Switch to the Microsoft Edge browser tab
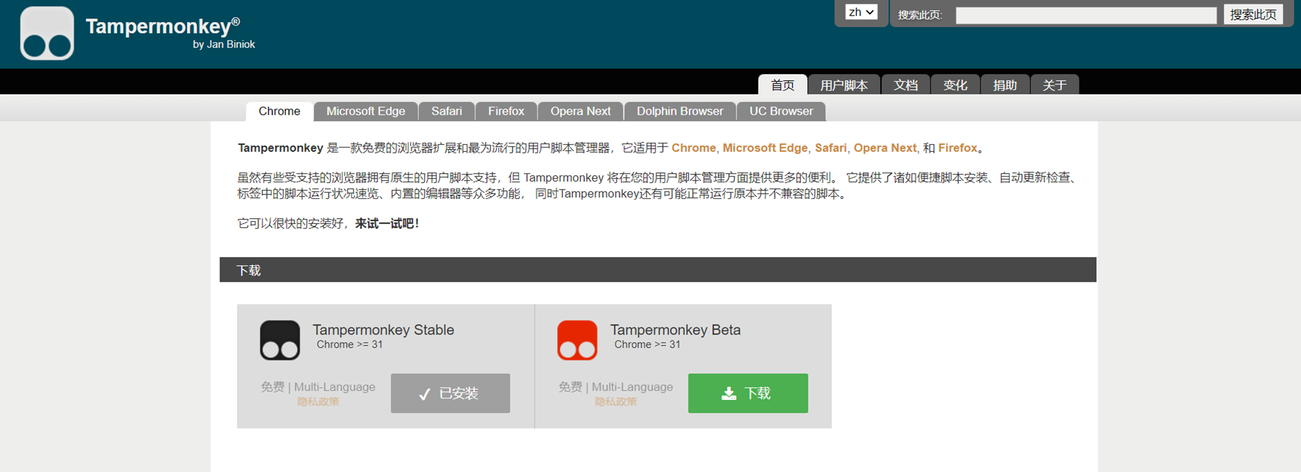 click(365, 112)
